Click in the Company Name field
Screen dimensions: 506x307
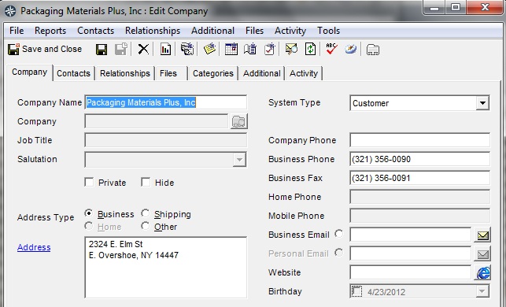(166, 102)
